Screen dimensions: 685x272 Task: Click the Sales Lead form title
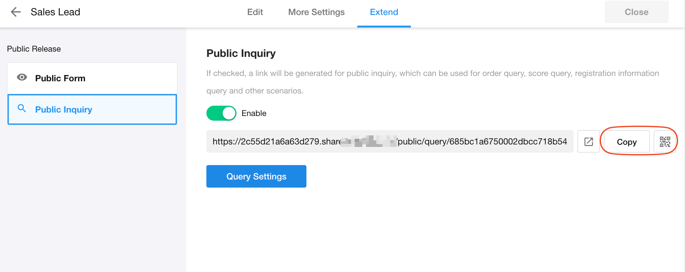pos(56,12)
